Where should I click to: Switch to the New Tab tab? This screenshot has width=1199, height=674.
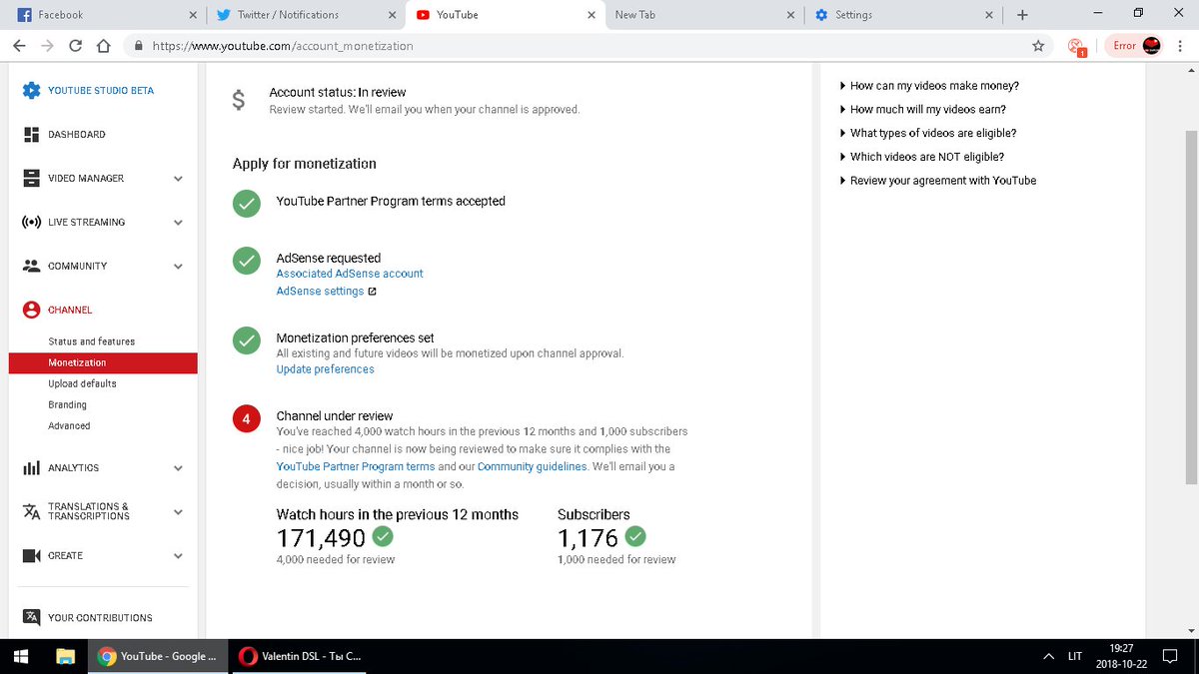point(704,15)
